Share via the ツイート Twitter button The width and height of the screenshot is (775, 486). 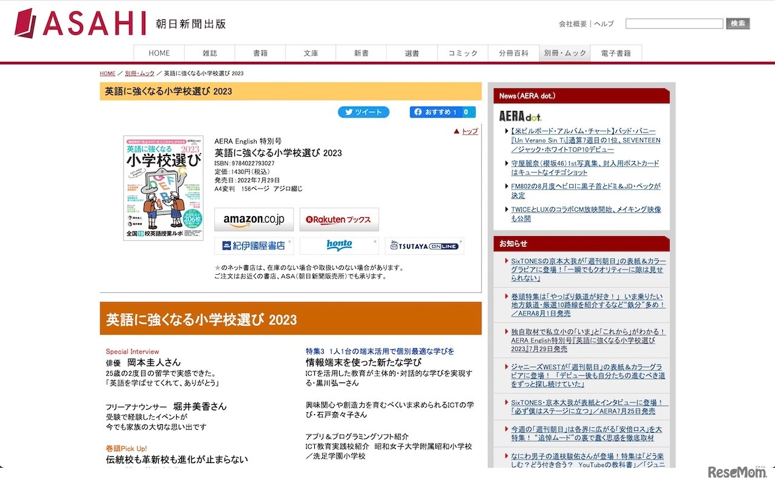point(363,112)
